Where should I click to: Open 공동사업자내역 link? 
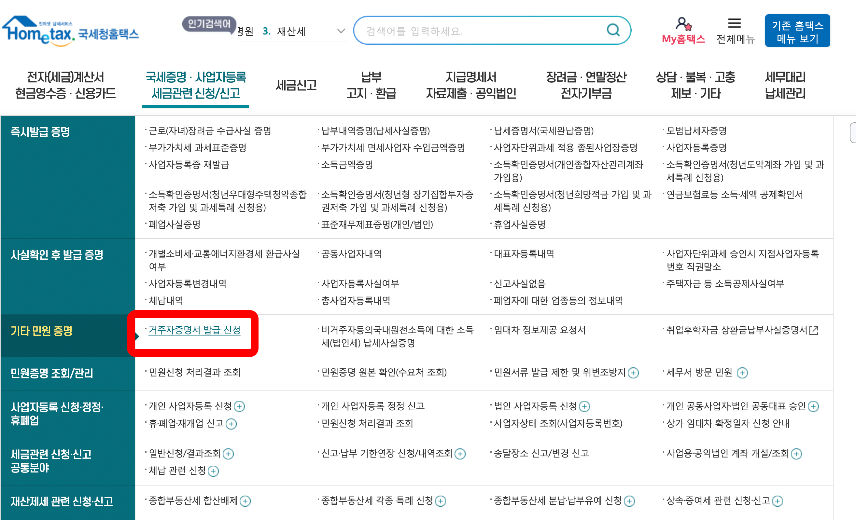tap(351, 254)
